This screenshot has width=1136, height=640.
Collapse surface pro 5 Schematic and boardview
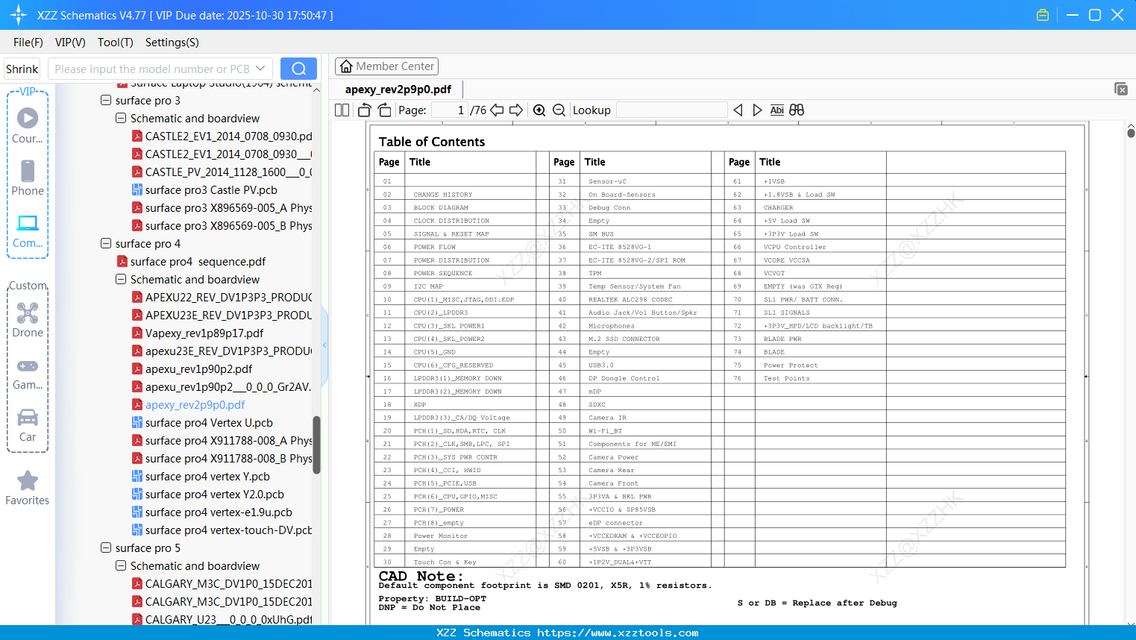pos(121,565)
